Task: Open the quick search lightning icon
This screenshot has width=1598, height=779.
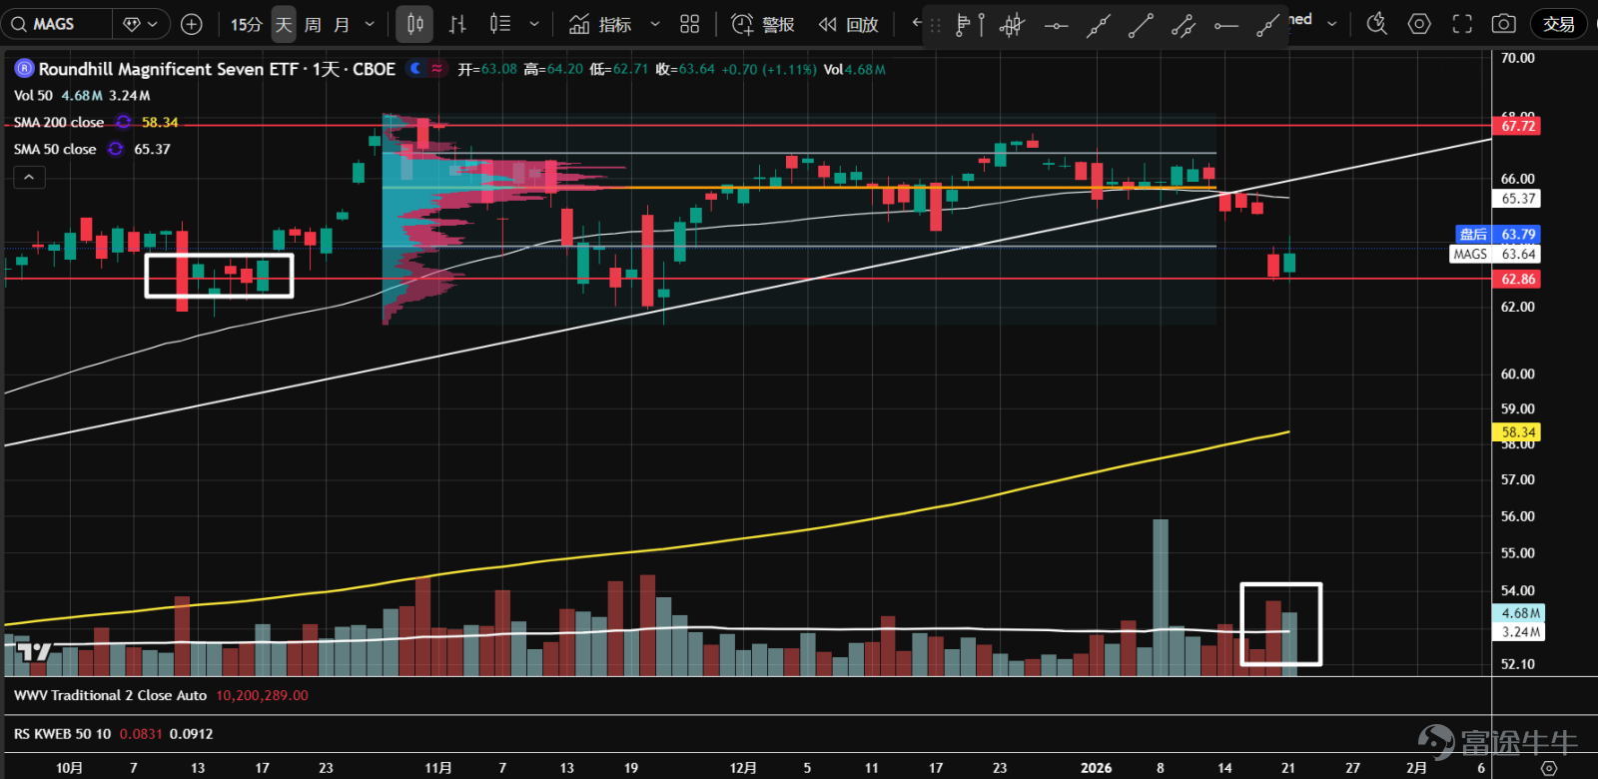Action: pos(1377,24)
